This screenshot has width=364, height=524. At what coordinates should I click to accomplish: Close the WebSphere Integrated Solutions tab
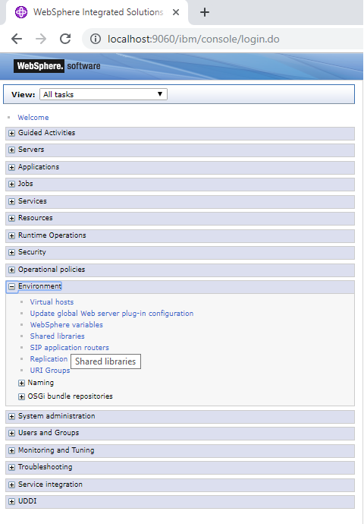tap(176, 12)
